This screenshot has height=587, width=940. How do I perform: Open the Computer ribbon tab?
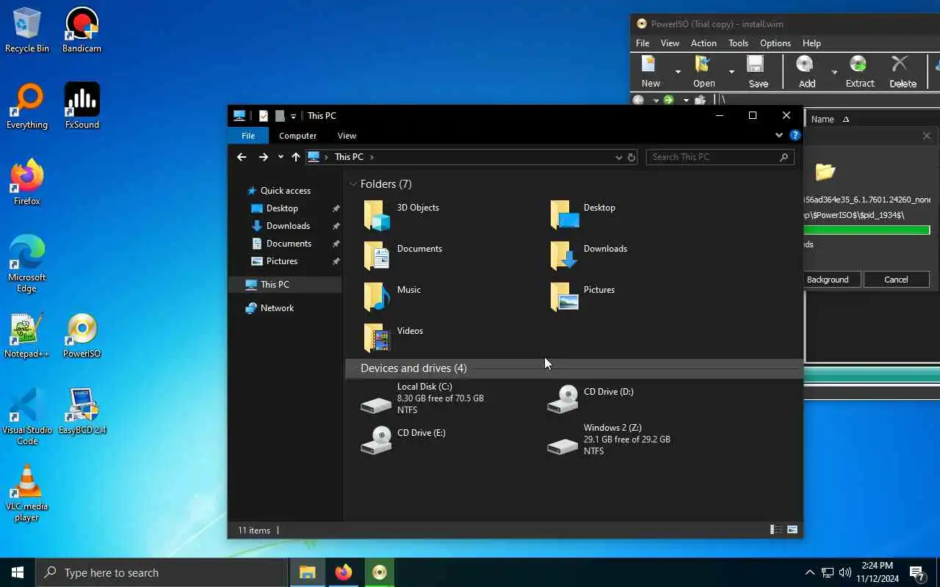pos(297,136)
